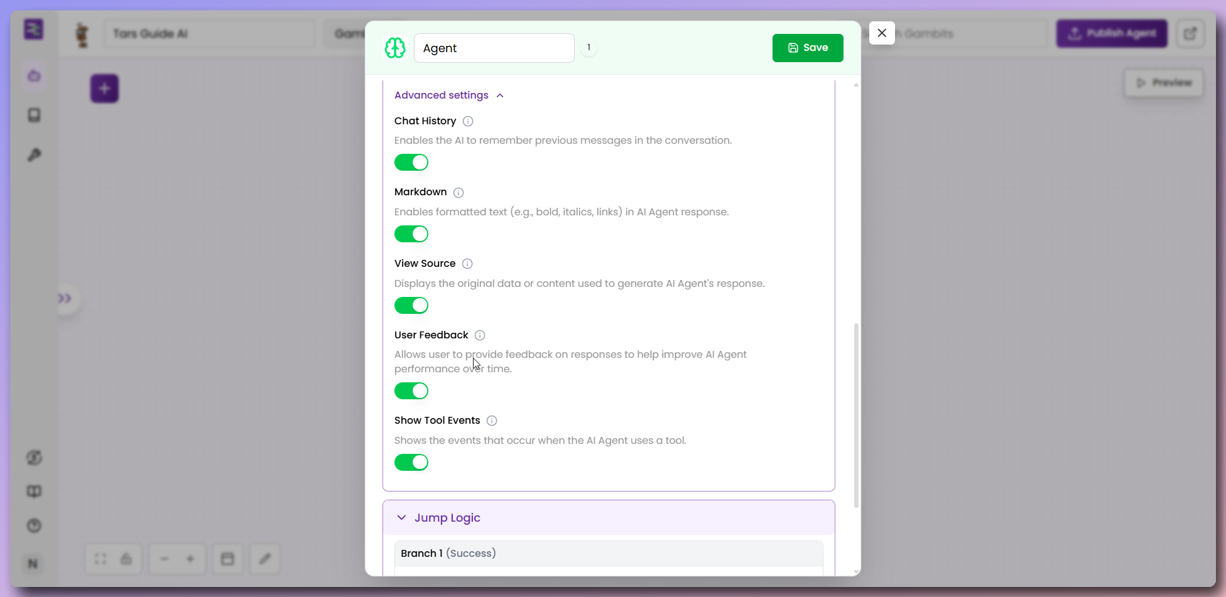Select the Gambits tool in the left sidebar
The width and height of the screenshot is (1226, 597).
(34, 76)
